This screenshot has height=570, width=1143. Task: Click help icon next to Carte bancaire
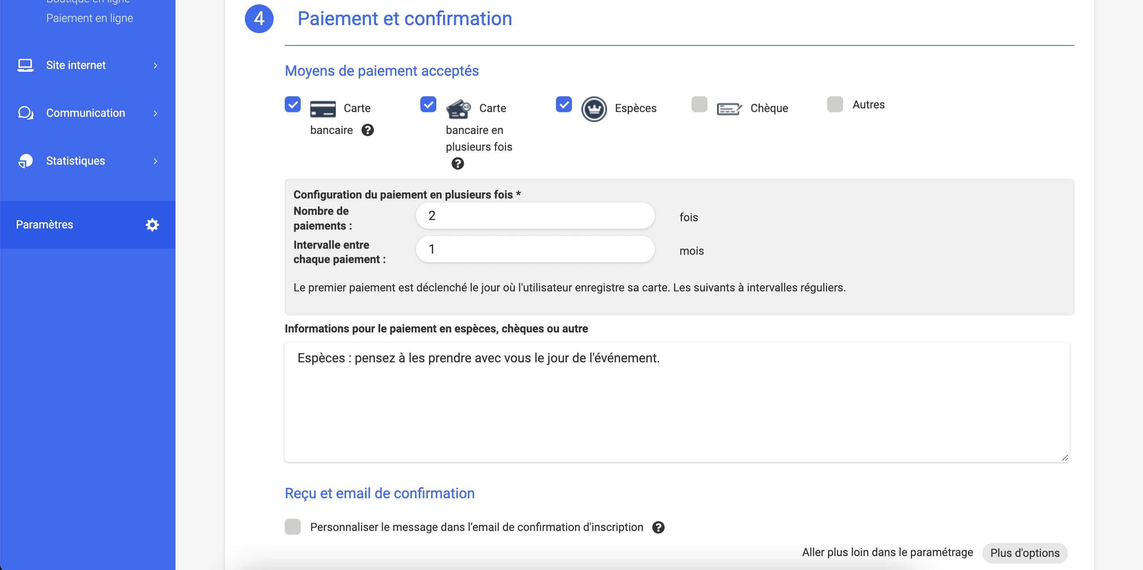pyautogui.click(x=367, y=130)
